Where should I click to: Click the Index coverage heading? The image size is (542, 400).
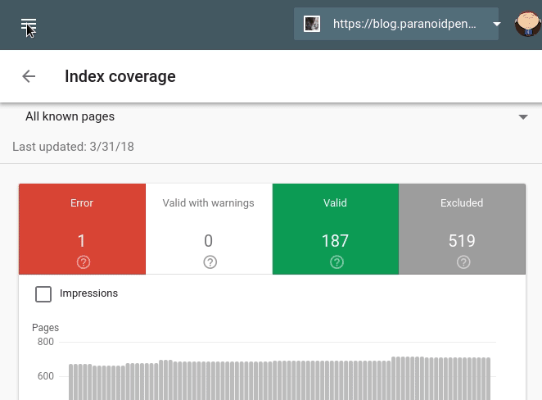[120, 76]
